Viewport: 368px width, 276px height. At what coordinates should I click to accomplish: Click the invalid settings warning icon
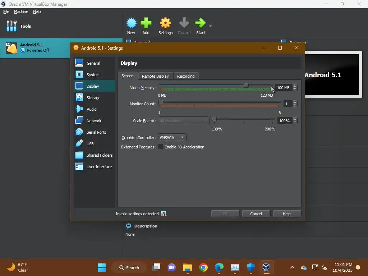(x=164, y=213)
